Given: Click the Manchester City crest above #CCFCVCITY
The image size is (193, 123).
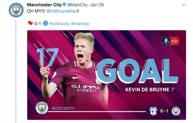Looking at the screenshot, I should [x=42, y=108].
